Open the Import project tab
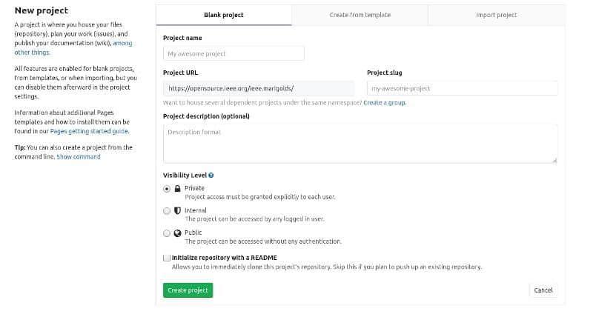The height and width of the screenshot is (314, 593). pyautogui.click(x=496, y=15)
